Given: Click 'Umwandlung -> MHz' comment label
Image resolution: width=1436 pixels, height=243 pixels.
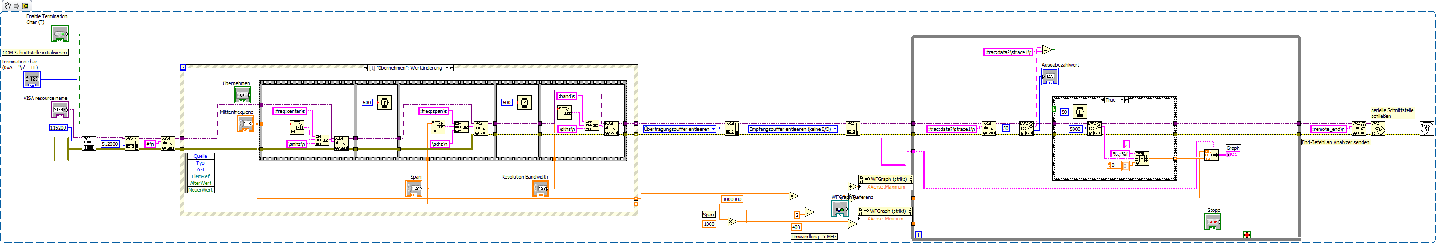Looking at the screenshot, I should [x=814, y=237].
